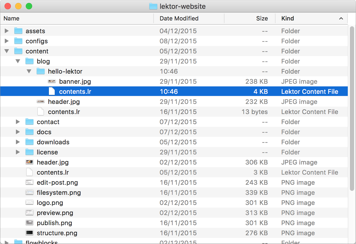Click the content folder icon
Viewport: 356px width, 244px height.
pyautogui.click(x=18, y=51)
